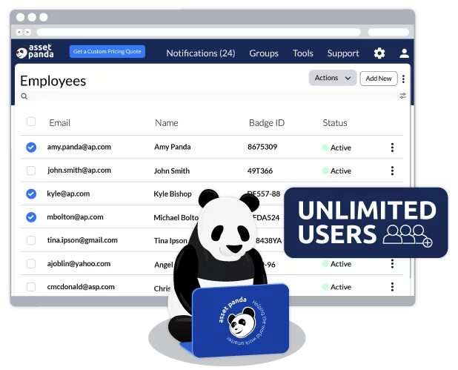Open row options for cmcdonald@asp.com row

click(392, 287)
